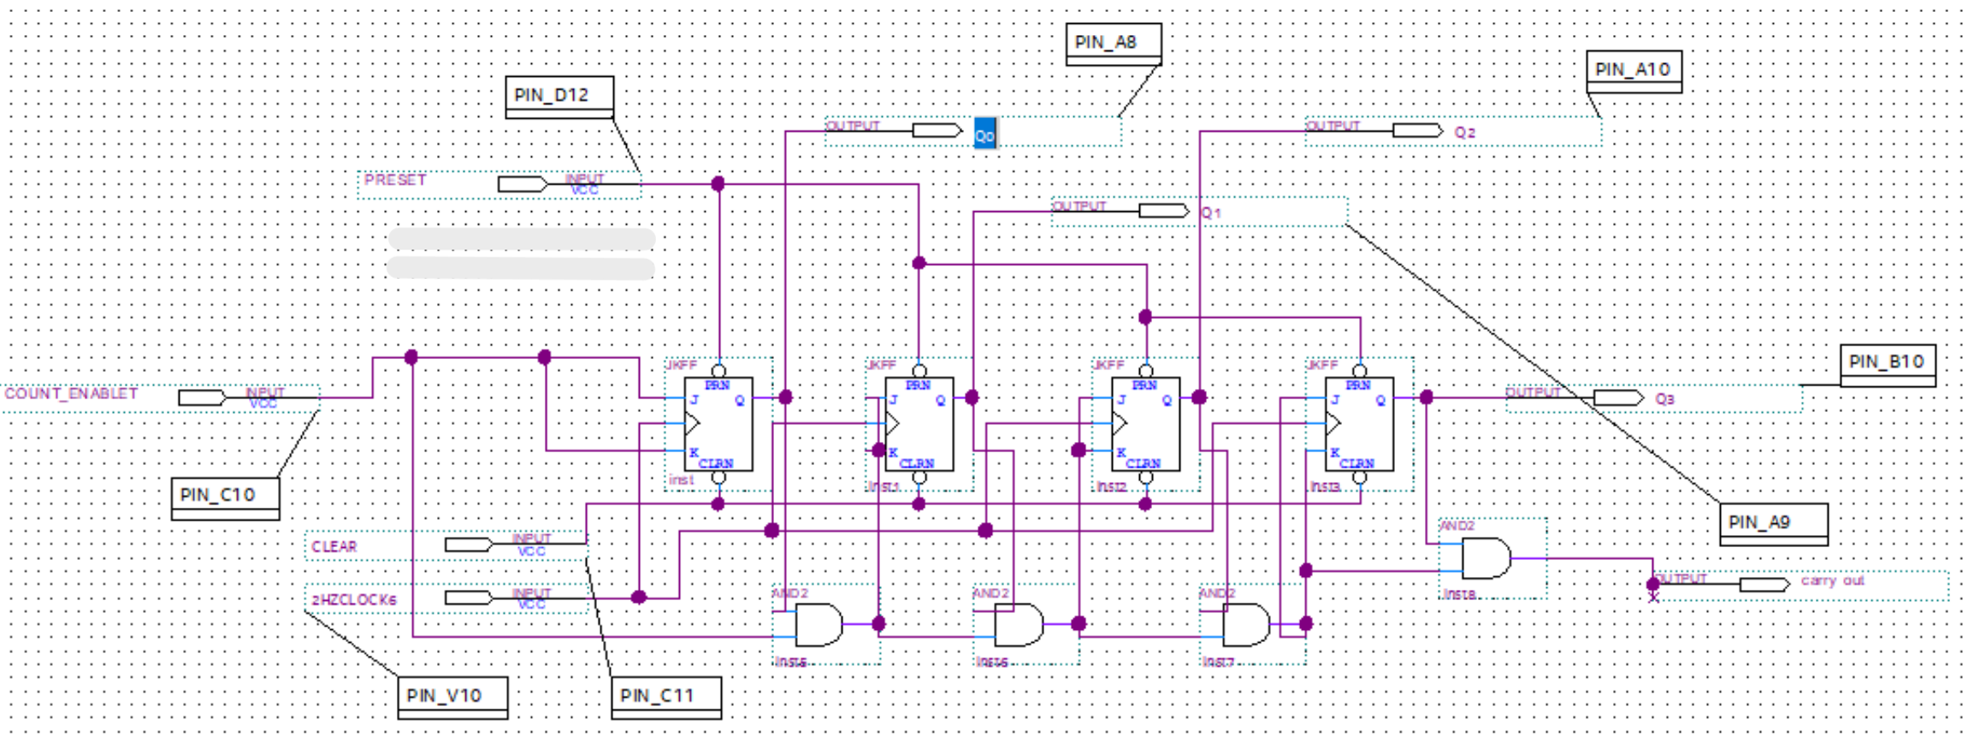Screen dimensions: 1968x742
Task: Click the carry out output pin
Action: (1764, 585)
